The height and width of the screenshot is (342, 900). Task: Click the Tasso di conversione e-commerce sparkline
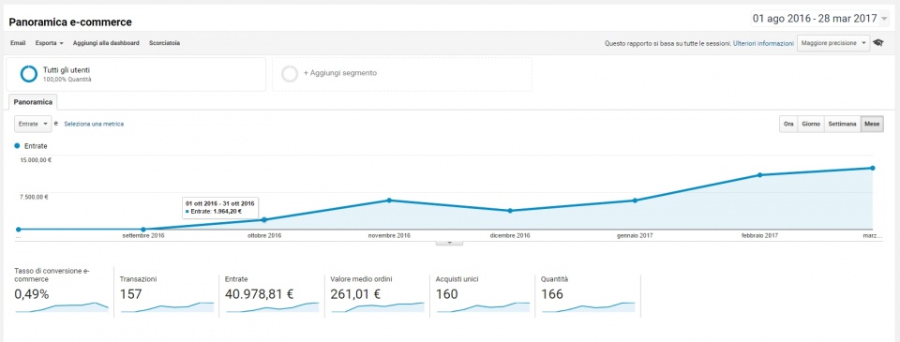[62, 307]
